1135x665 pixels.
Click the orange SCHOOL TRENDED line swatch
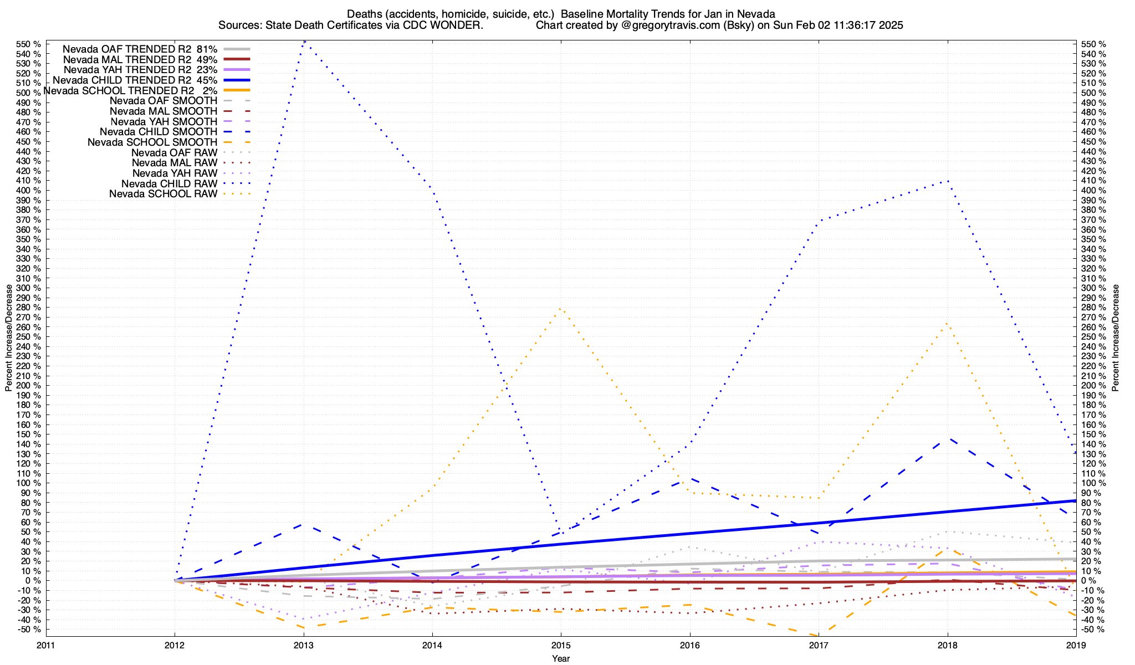237,90
